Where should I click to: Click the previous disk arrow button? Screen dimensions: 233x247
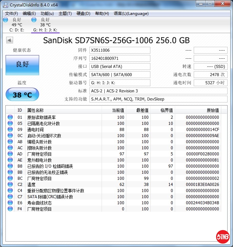[9, 40]
